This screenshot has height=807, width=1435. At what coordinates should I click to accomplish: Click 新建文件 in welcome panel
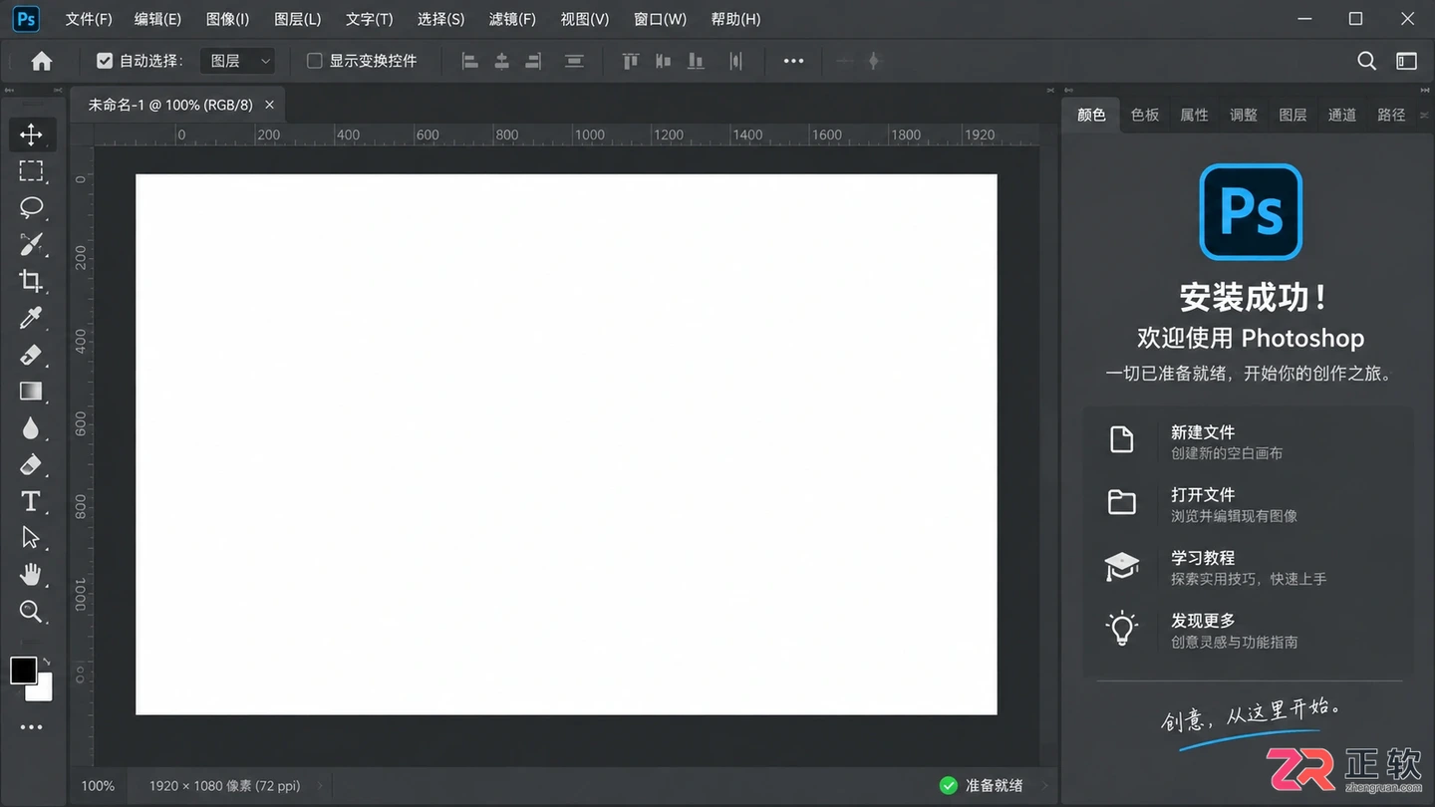1248,441
